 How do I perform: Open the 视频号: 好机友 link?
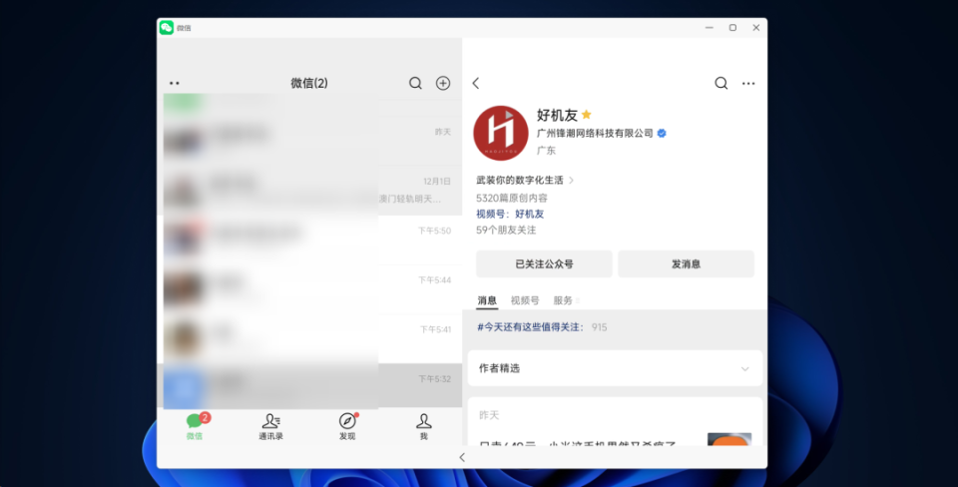coord(510,214)
